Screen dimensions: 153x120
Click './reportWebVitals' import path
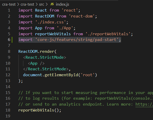(108, 34)
